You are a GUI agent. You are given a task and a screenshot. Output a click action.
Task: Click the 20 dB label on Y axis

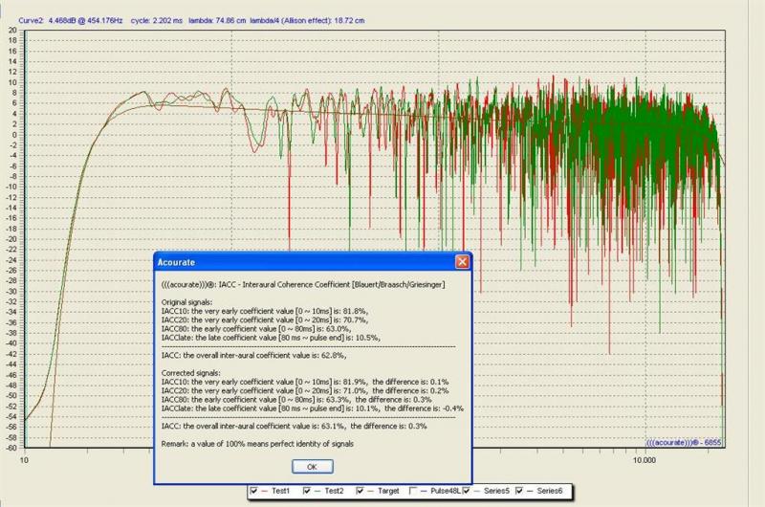coord(12,30)
